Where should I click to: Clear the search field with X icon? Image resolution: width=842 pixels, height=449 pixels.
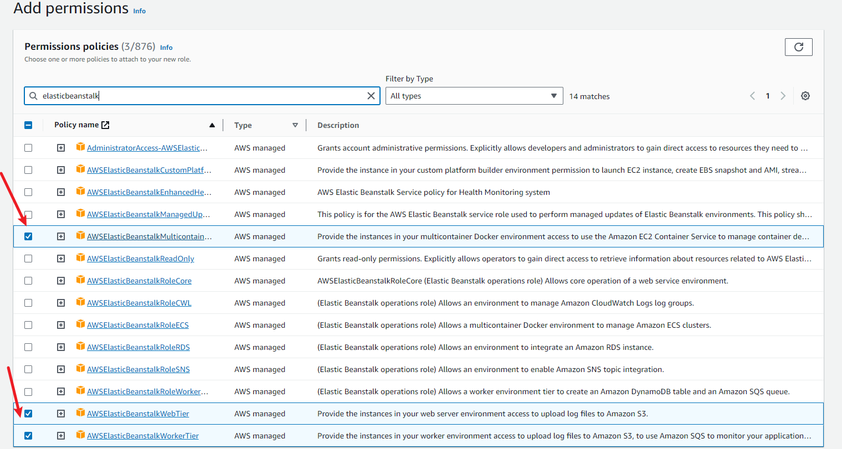[x=371, y=96]
